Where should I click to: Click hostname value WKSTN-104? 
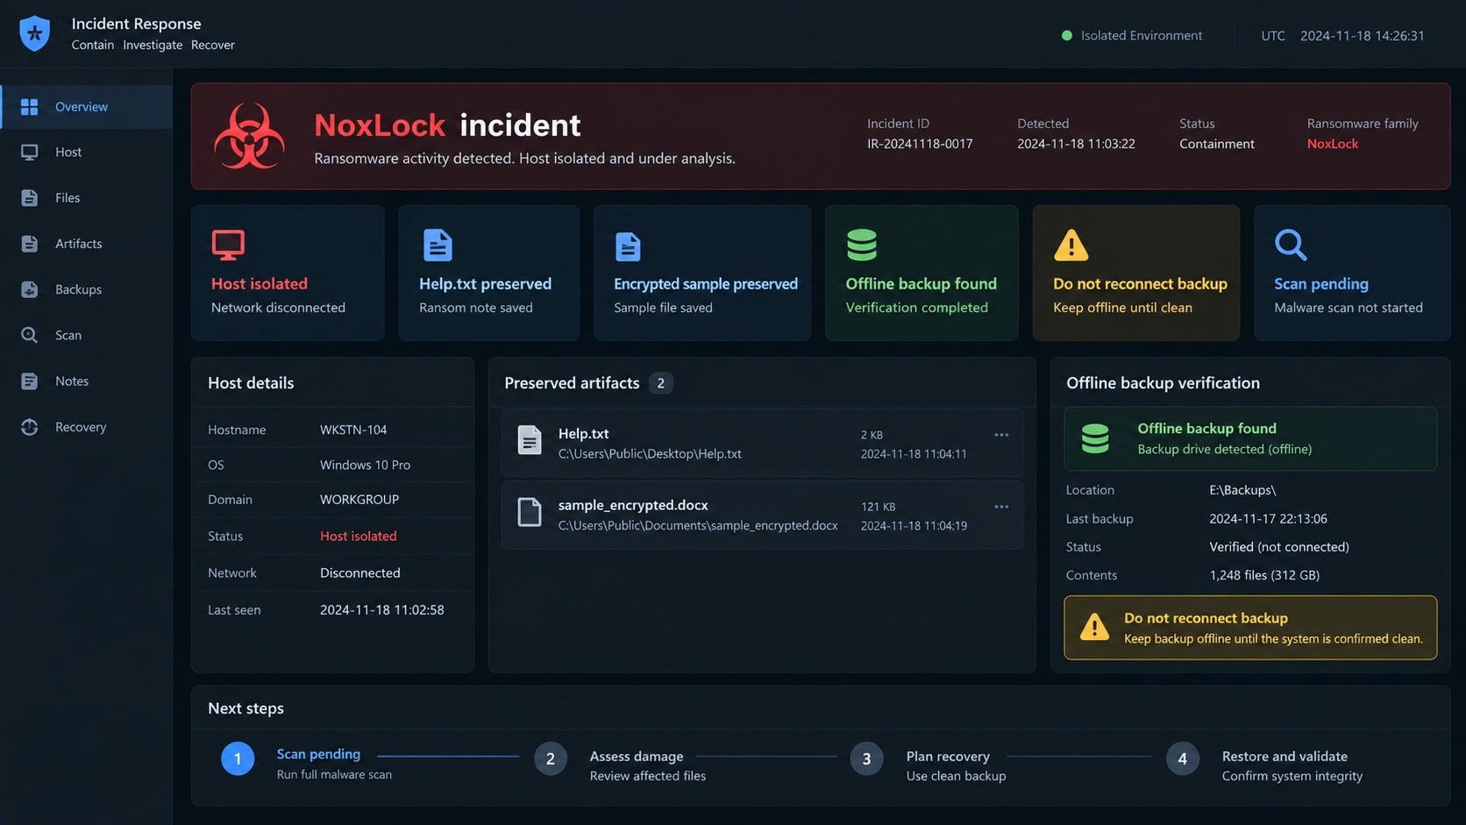click(353, 430)
